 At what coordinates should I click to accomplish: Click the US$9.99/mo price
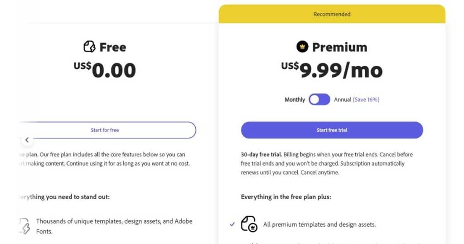332,70
